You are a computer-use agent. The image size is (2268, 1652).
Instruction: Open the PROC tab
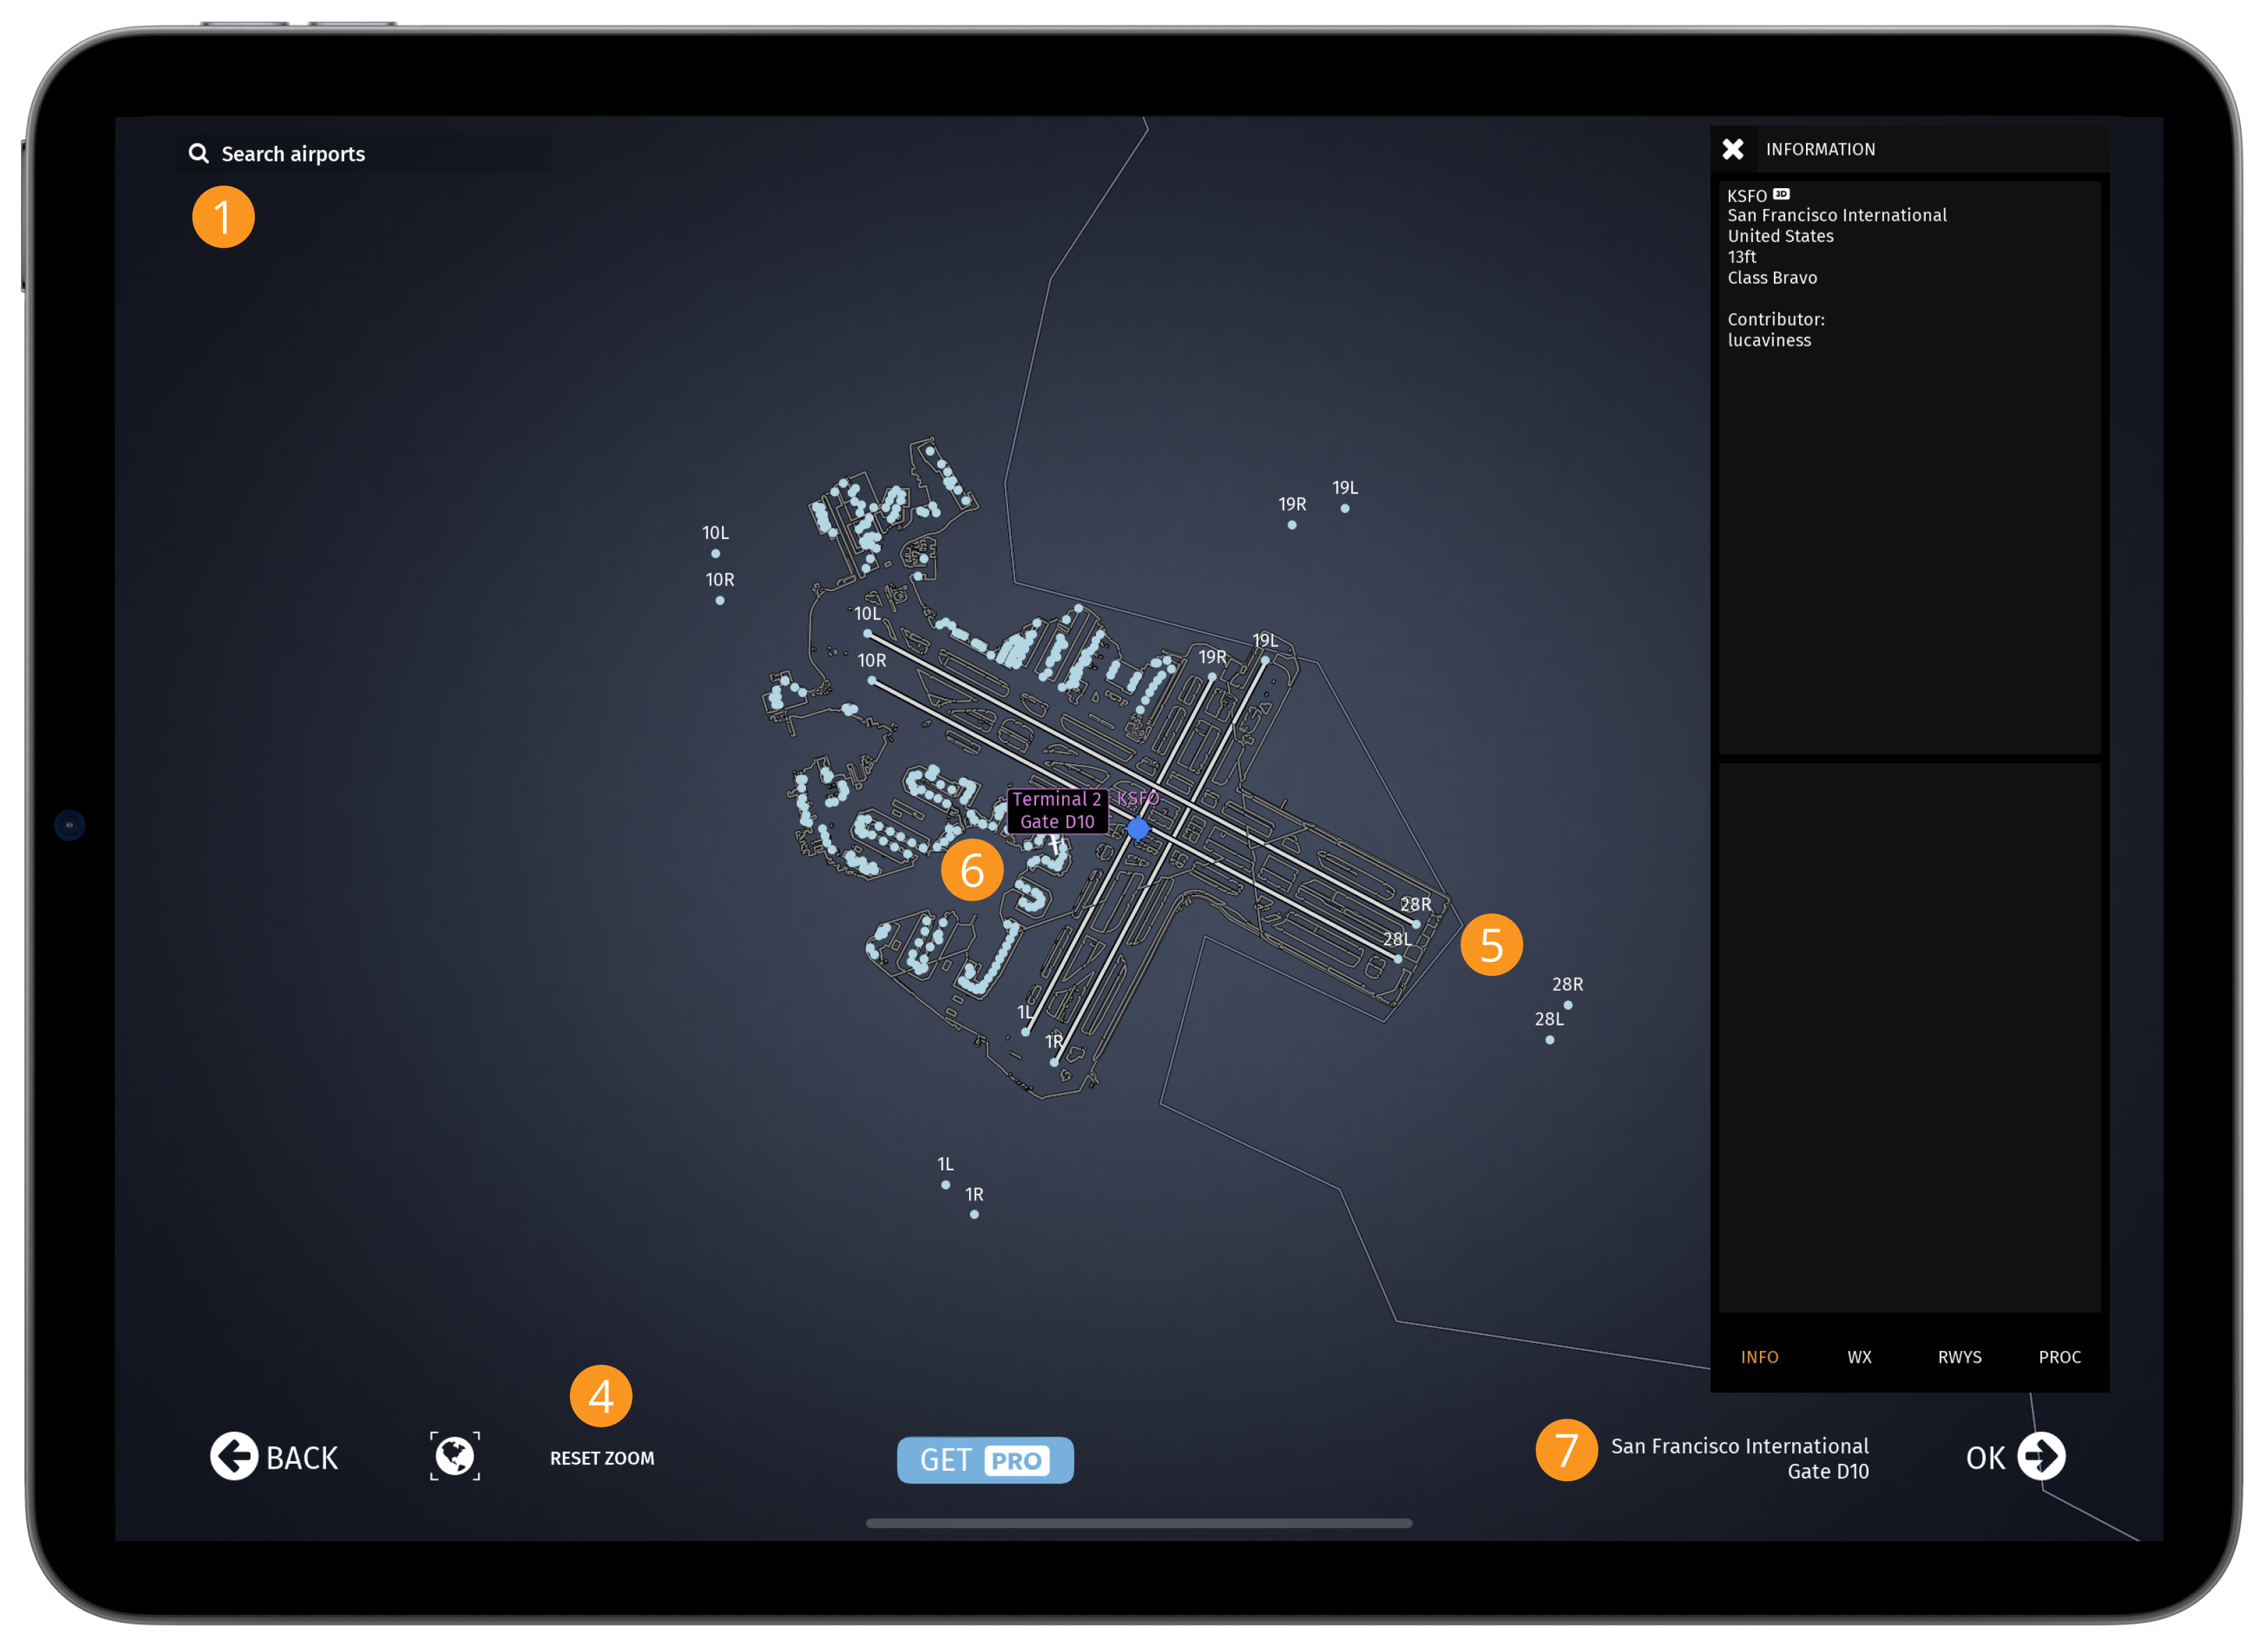pyautogui.click(x=2059, y=1357)
